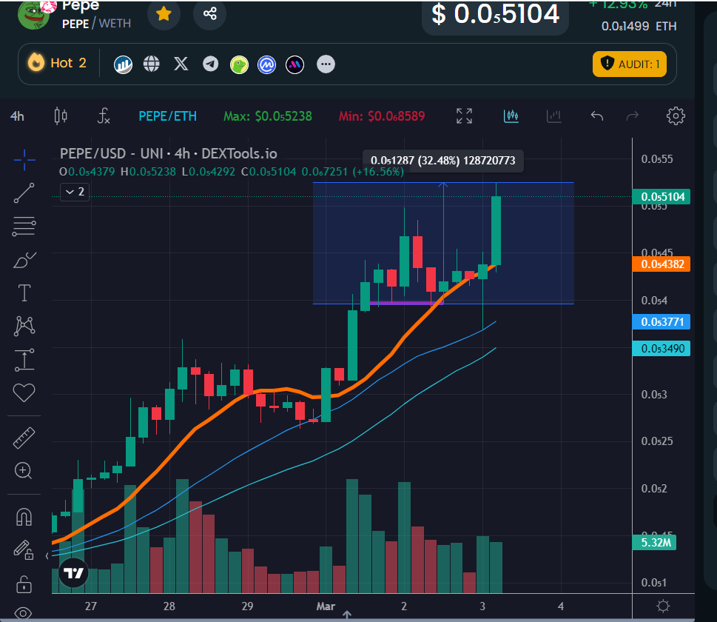Screen dimensions: 717x622
Task: Open the X (Twitter) social link
Action: click(181, 64)
